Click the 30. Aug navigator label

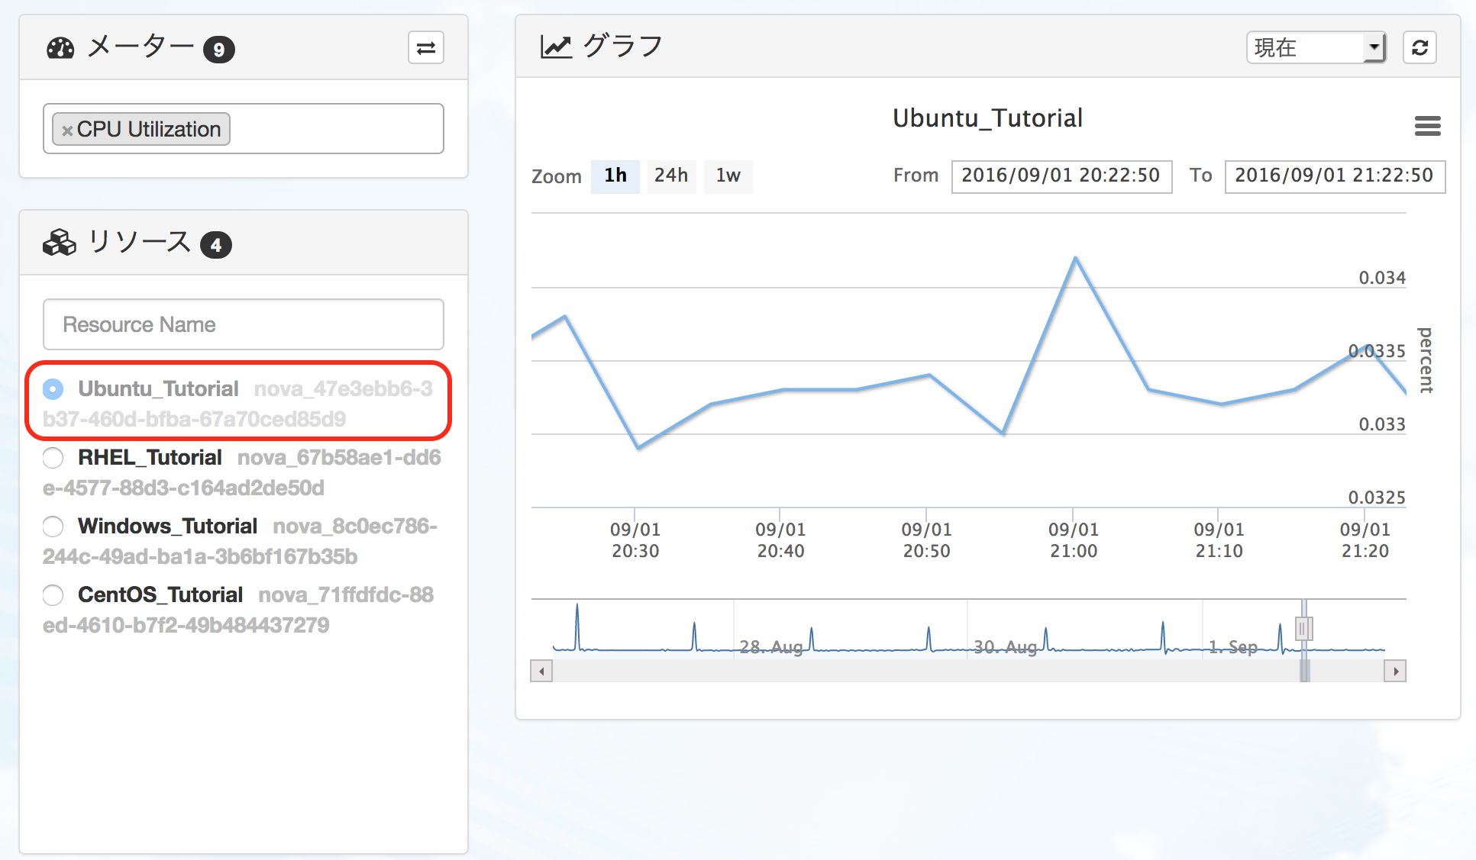pyautogui.click(x=1006, y=647)
